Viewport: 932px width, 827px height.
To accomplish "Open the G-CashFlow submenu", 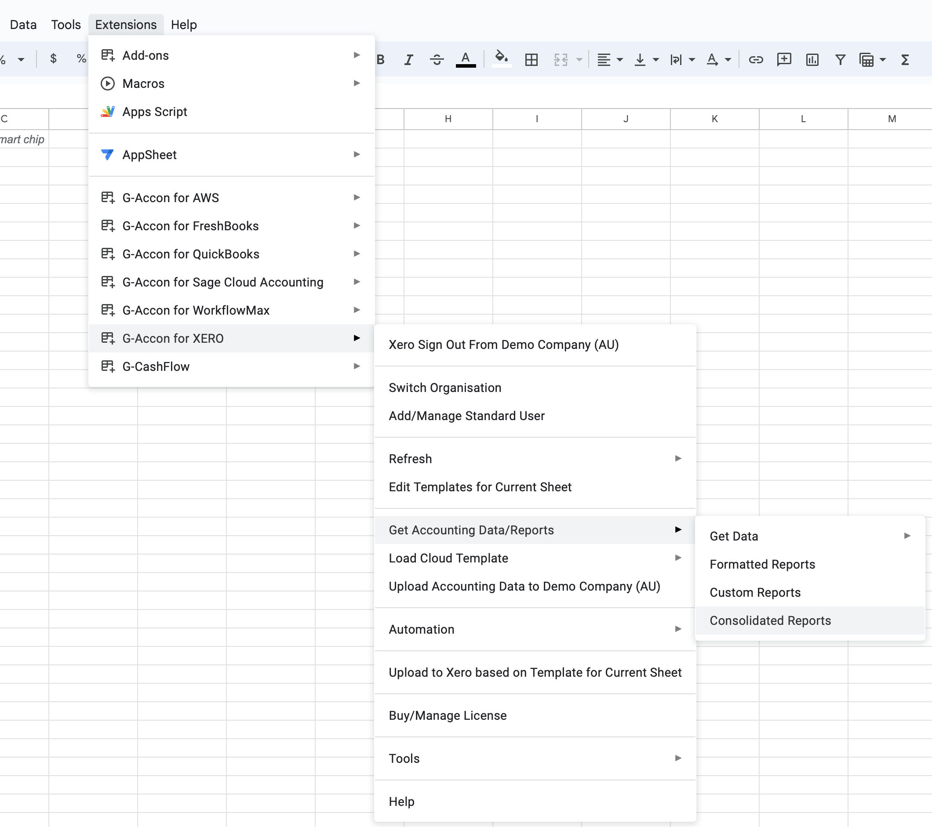I will [x=232, y=367].
